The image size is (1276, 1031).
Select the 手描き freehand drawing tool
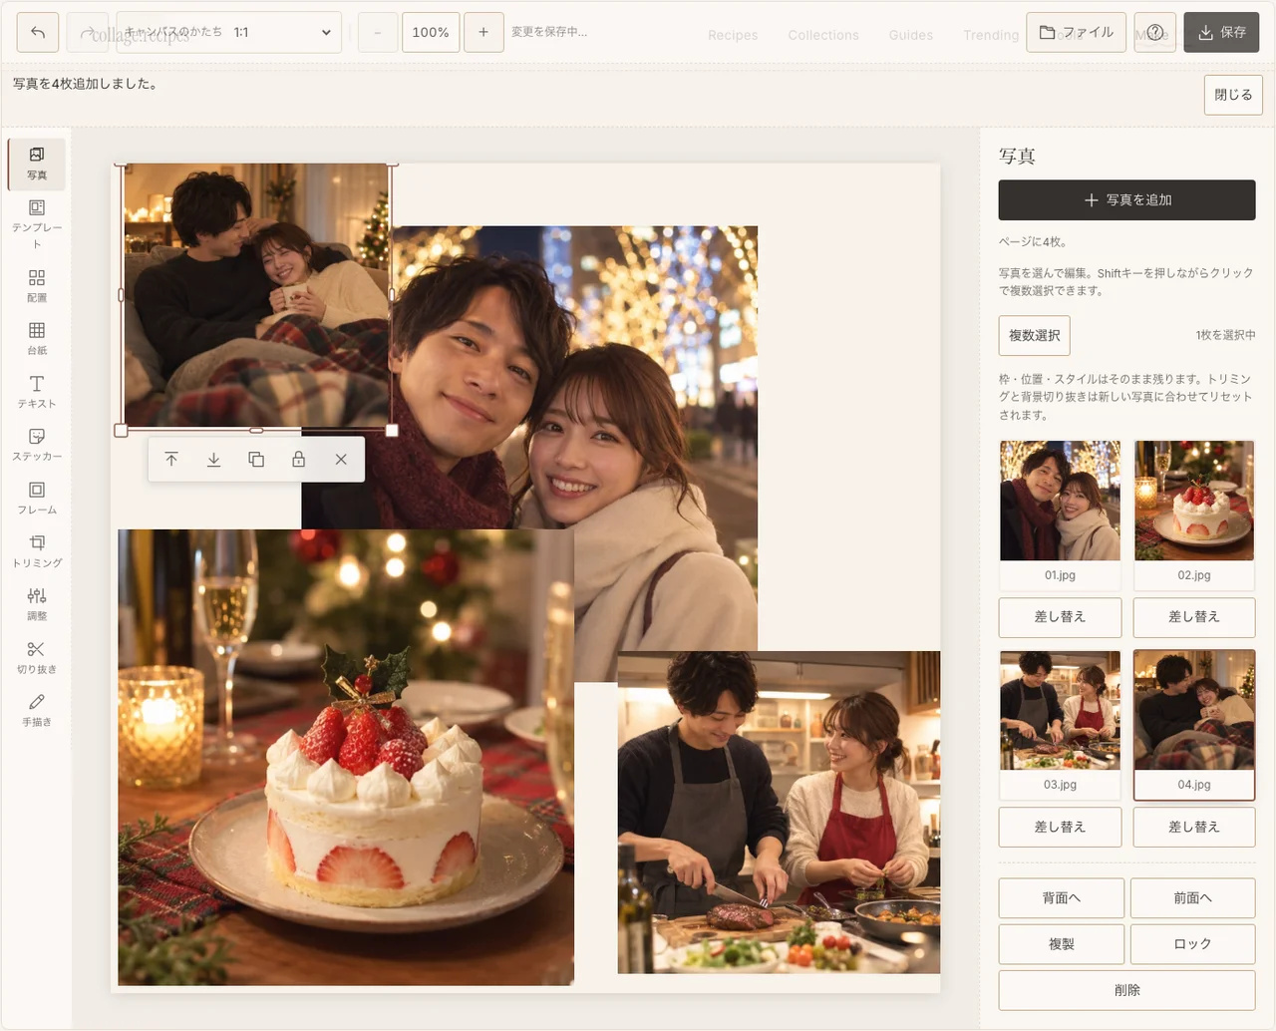coord(37,710)
